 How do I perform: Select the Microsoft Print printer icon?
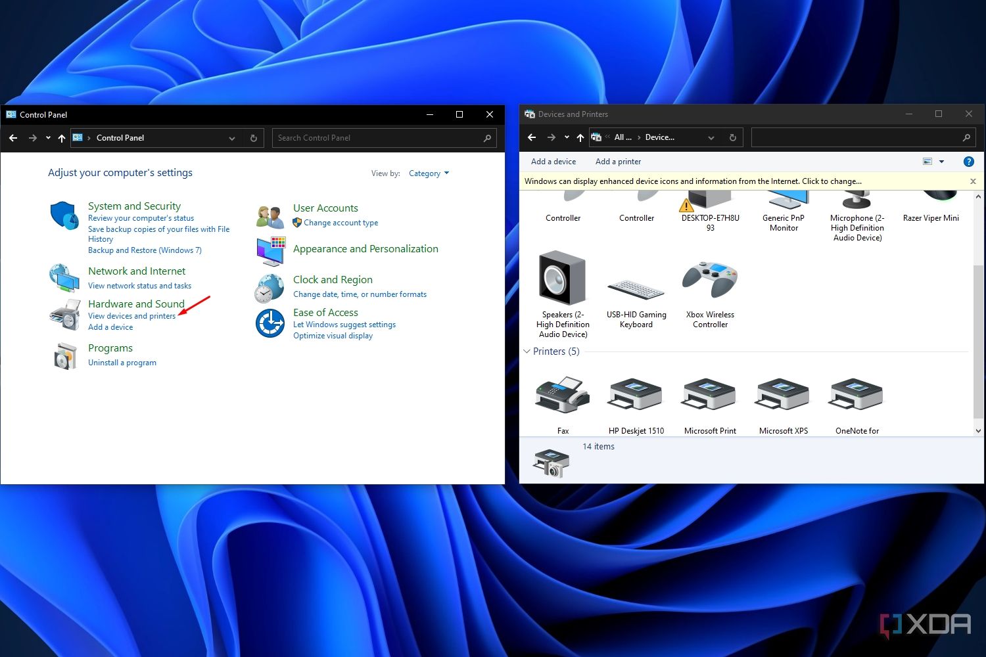click(x=709, y=393)
